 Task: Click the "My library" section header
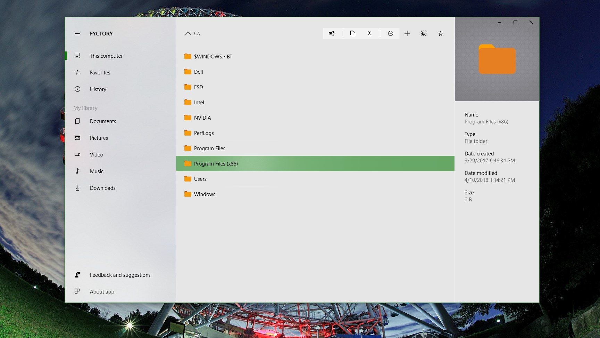point(85,108)
